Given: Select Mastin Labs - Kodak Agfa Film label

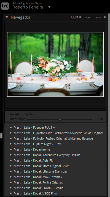Looking at the screenshot, I should 35,160.
